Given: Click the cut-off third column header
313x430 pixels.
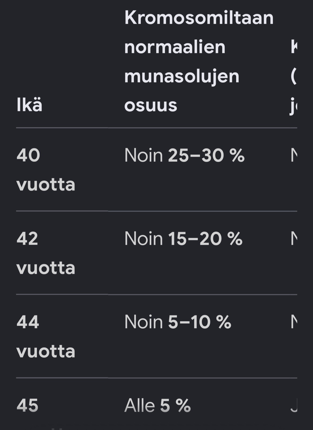Looking at the screenshot, I should click(294, 76).
